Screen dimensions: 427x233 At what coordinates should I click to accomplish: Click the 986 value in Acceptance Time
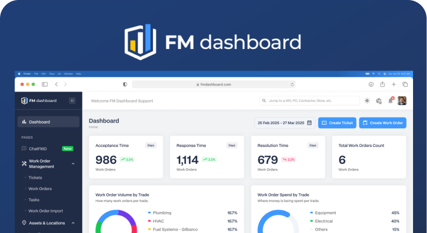click(x=106, y=160)
